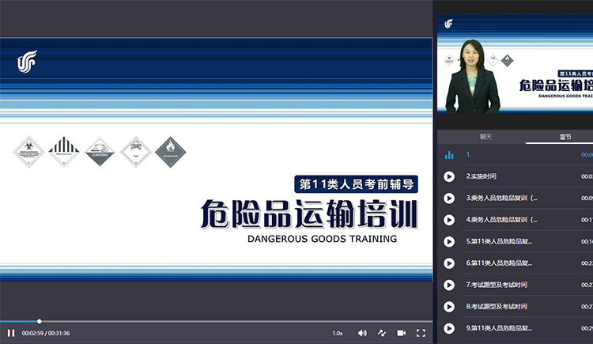The width and height of the screenshot is (593, 344).
Task: Toggle the camera video icon
Action: click(401, 333)
